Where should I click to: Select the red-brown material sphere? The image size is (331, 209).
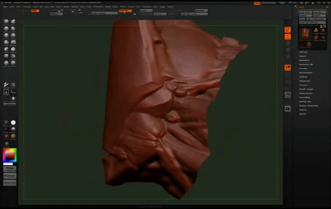point(6,137)
